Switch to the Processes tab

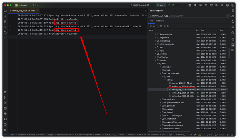[x=160, y=21]
